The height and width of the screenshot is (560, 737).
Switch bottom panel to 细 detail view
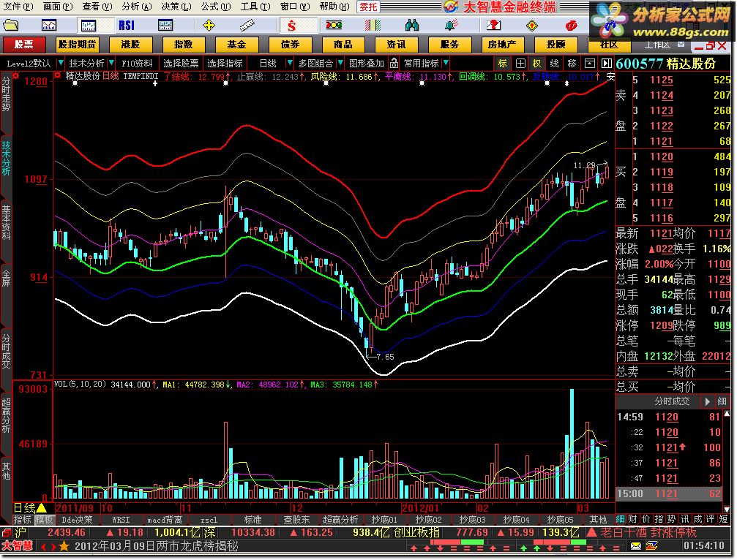click(x=621, y=519)
